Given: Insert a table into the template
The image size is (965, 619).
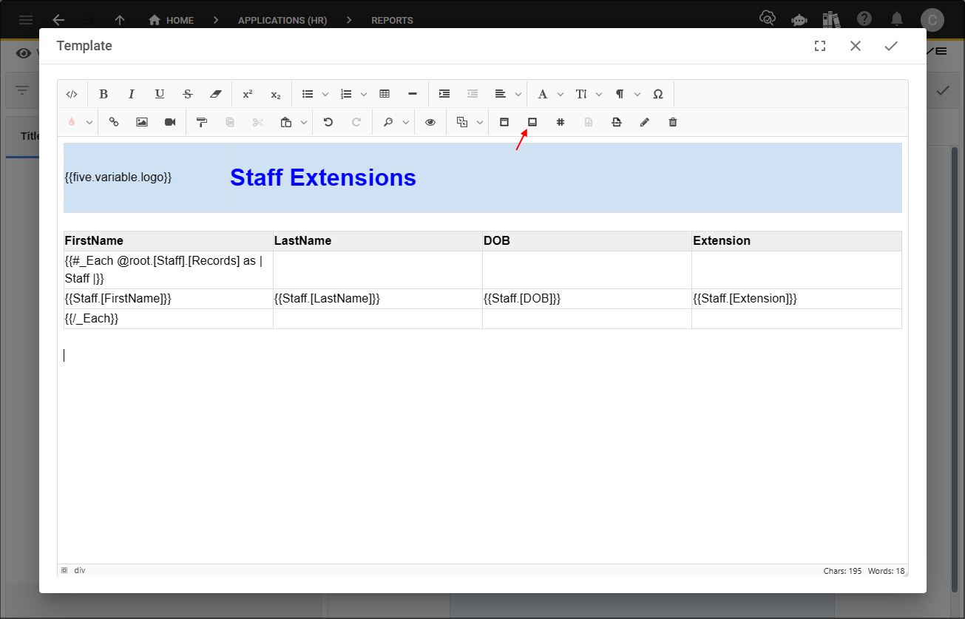Looking at the screenshot, I should pos(384,94).
